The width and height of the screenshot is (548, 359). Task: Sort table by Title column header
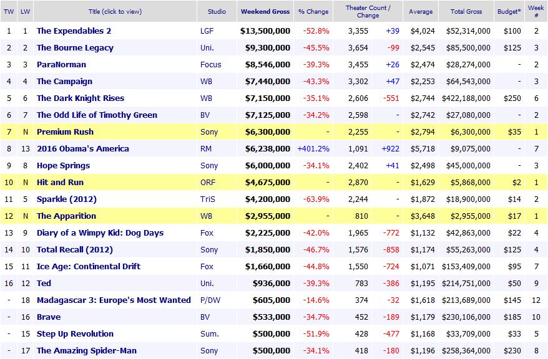click(115, 11)
